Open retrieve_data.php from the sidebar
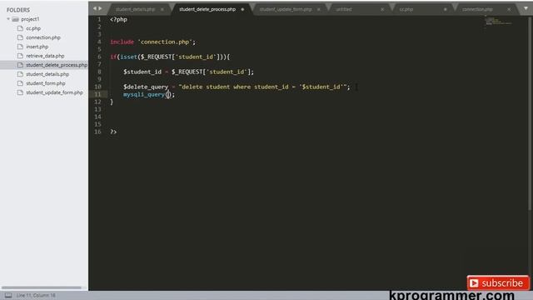 [45, 56]
